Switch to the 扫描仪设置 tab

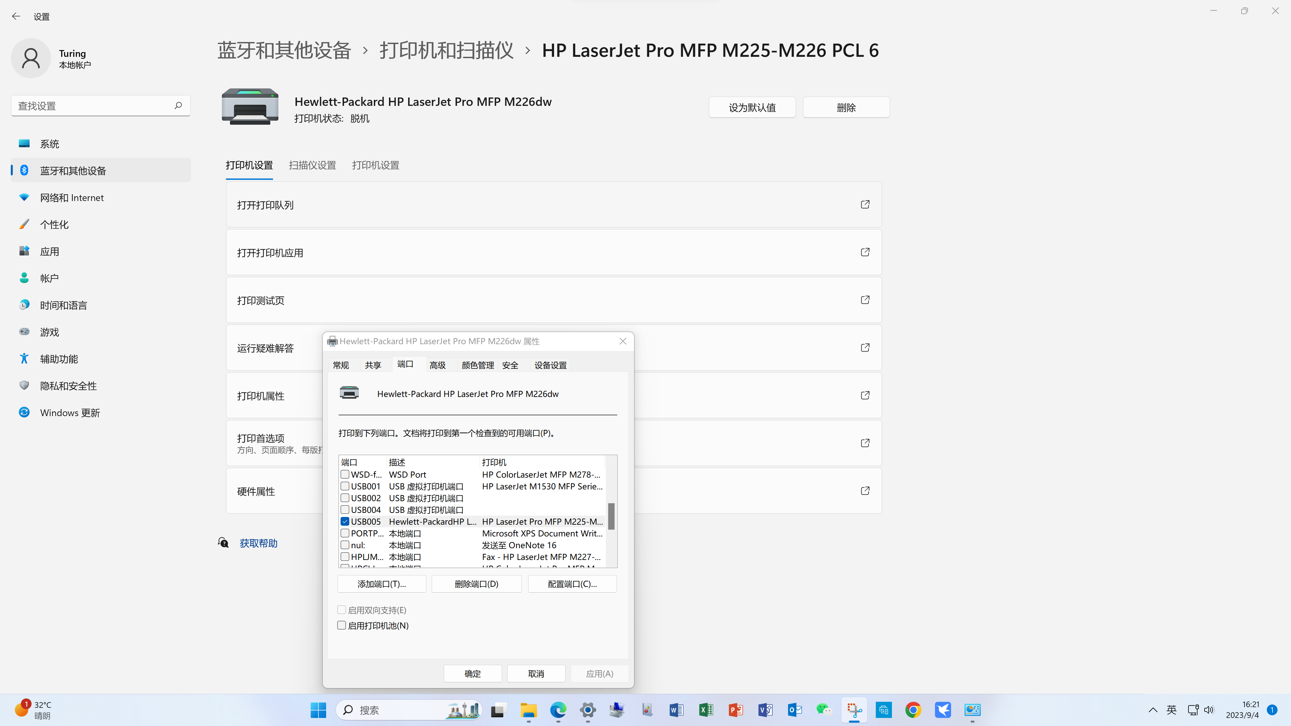click(x=312, y=165)
